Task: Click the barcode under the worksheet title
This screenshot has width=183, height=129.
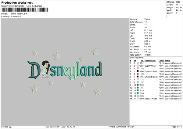Action: 25,10
